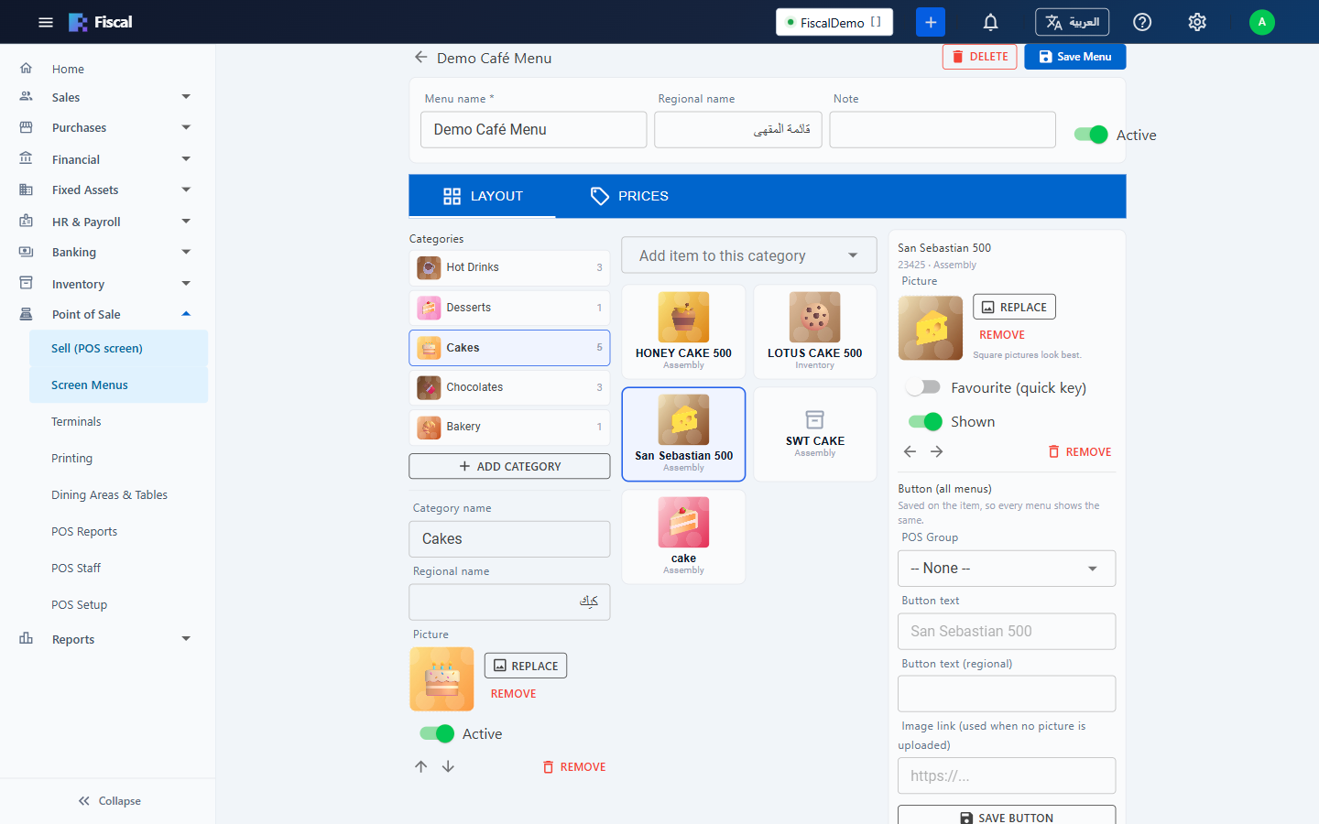Select the SWT CAKE item tile
Screen dimensions: 1319x824
pyautogui.click(x=814, y=434)
